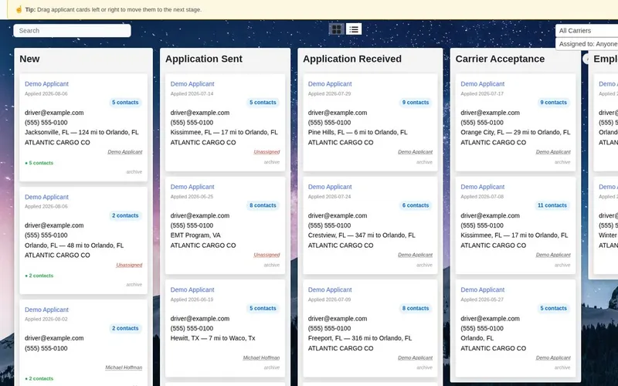
Task: Click Applied 2026-07-29 date text
Action: click(x=330, y=93)
